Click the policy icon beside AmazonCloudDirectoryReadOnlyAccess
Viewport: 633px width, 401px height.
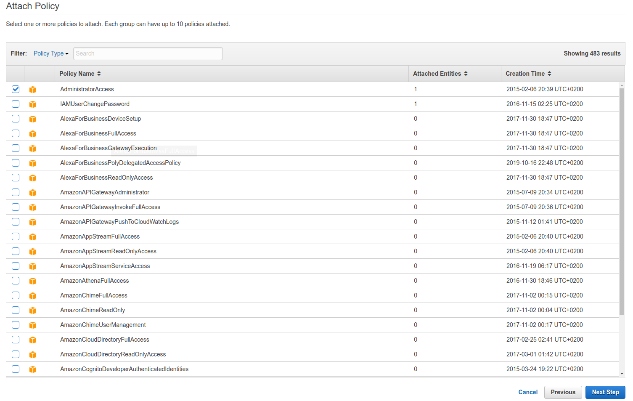[x=33, y=355]
